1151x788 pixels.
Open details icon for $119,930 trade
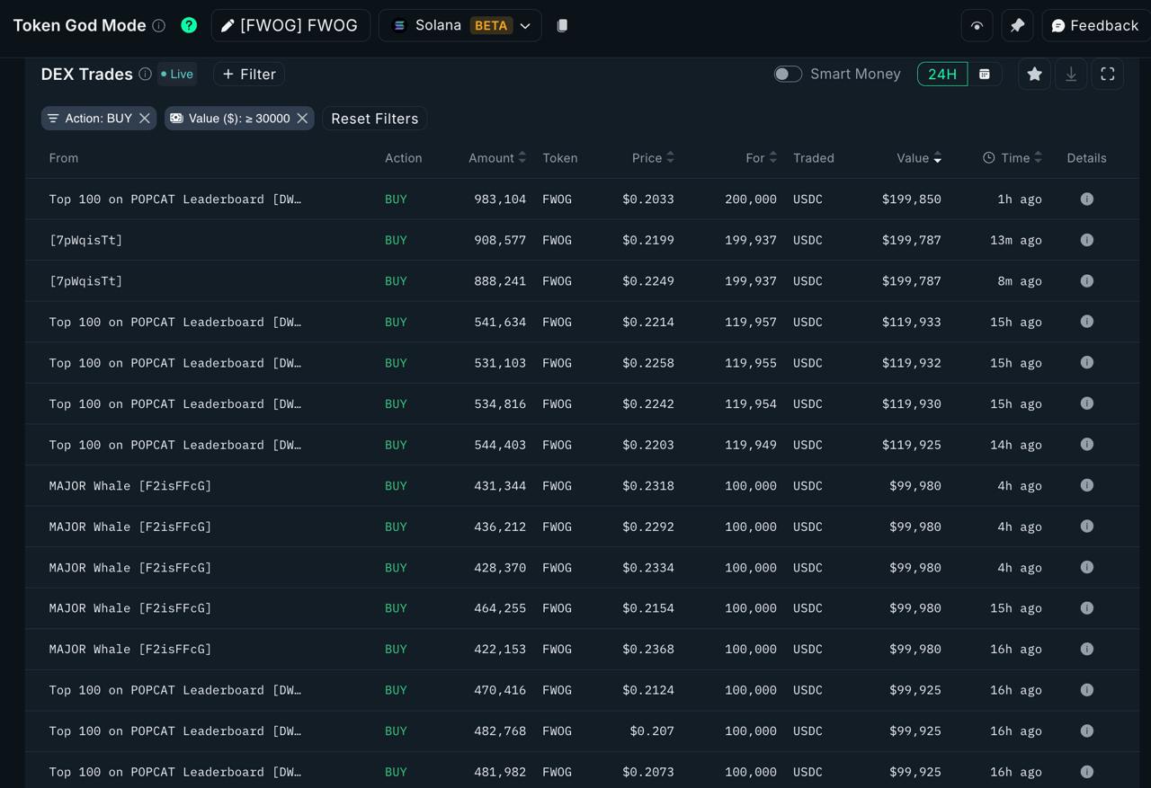point(1087,403)
